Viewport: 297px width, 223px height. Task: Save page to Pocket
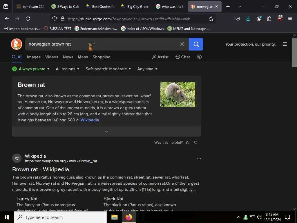click(238, 19)
